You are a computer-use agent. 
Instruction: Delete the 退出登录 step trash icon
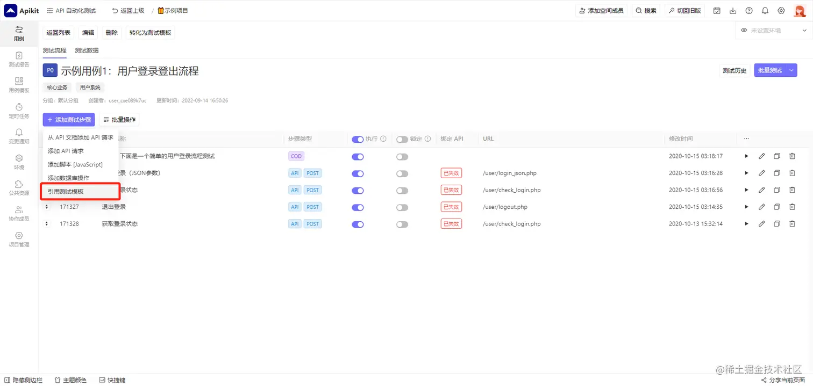click(792, 207)
